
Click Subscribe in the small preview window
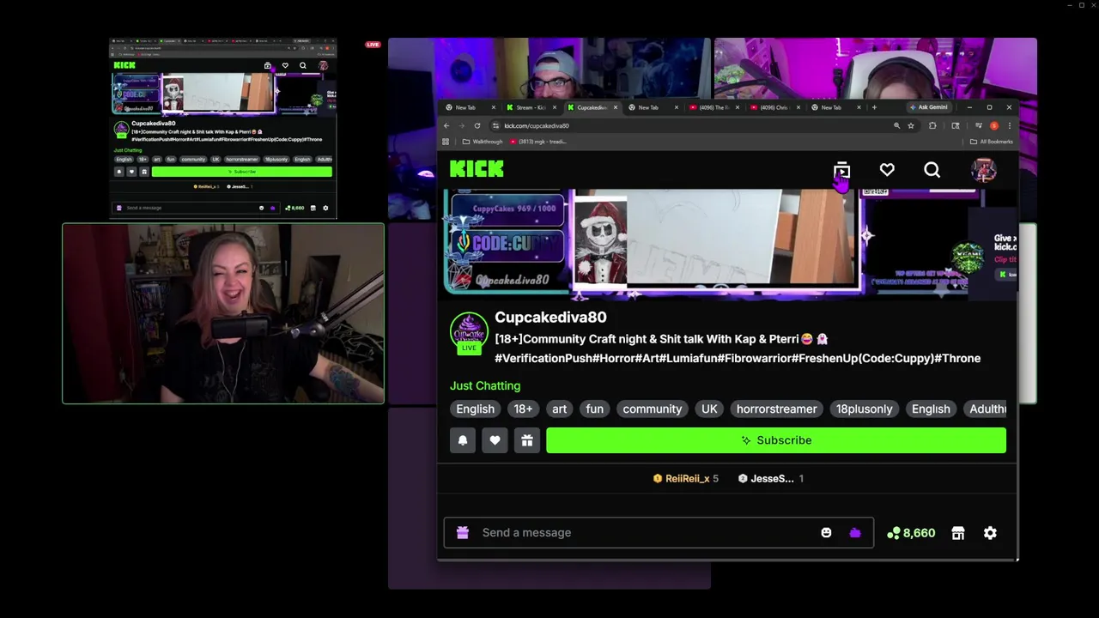pyautogui.click(x=242, y=172)
